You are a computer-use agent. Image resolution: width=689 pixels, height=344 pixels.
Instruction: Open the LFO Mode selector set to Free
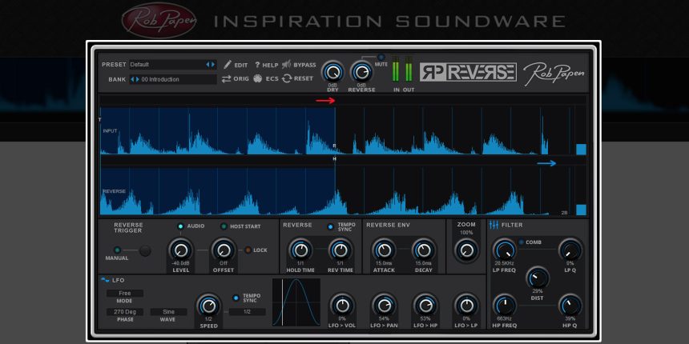124,294
